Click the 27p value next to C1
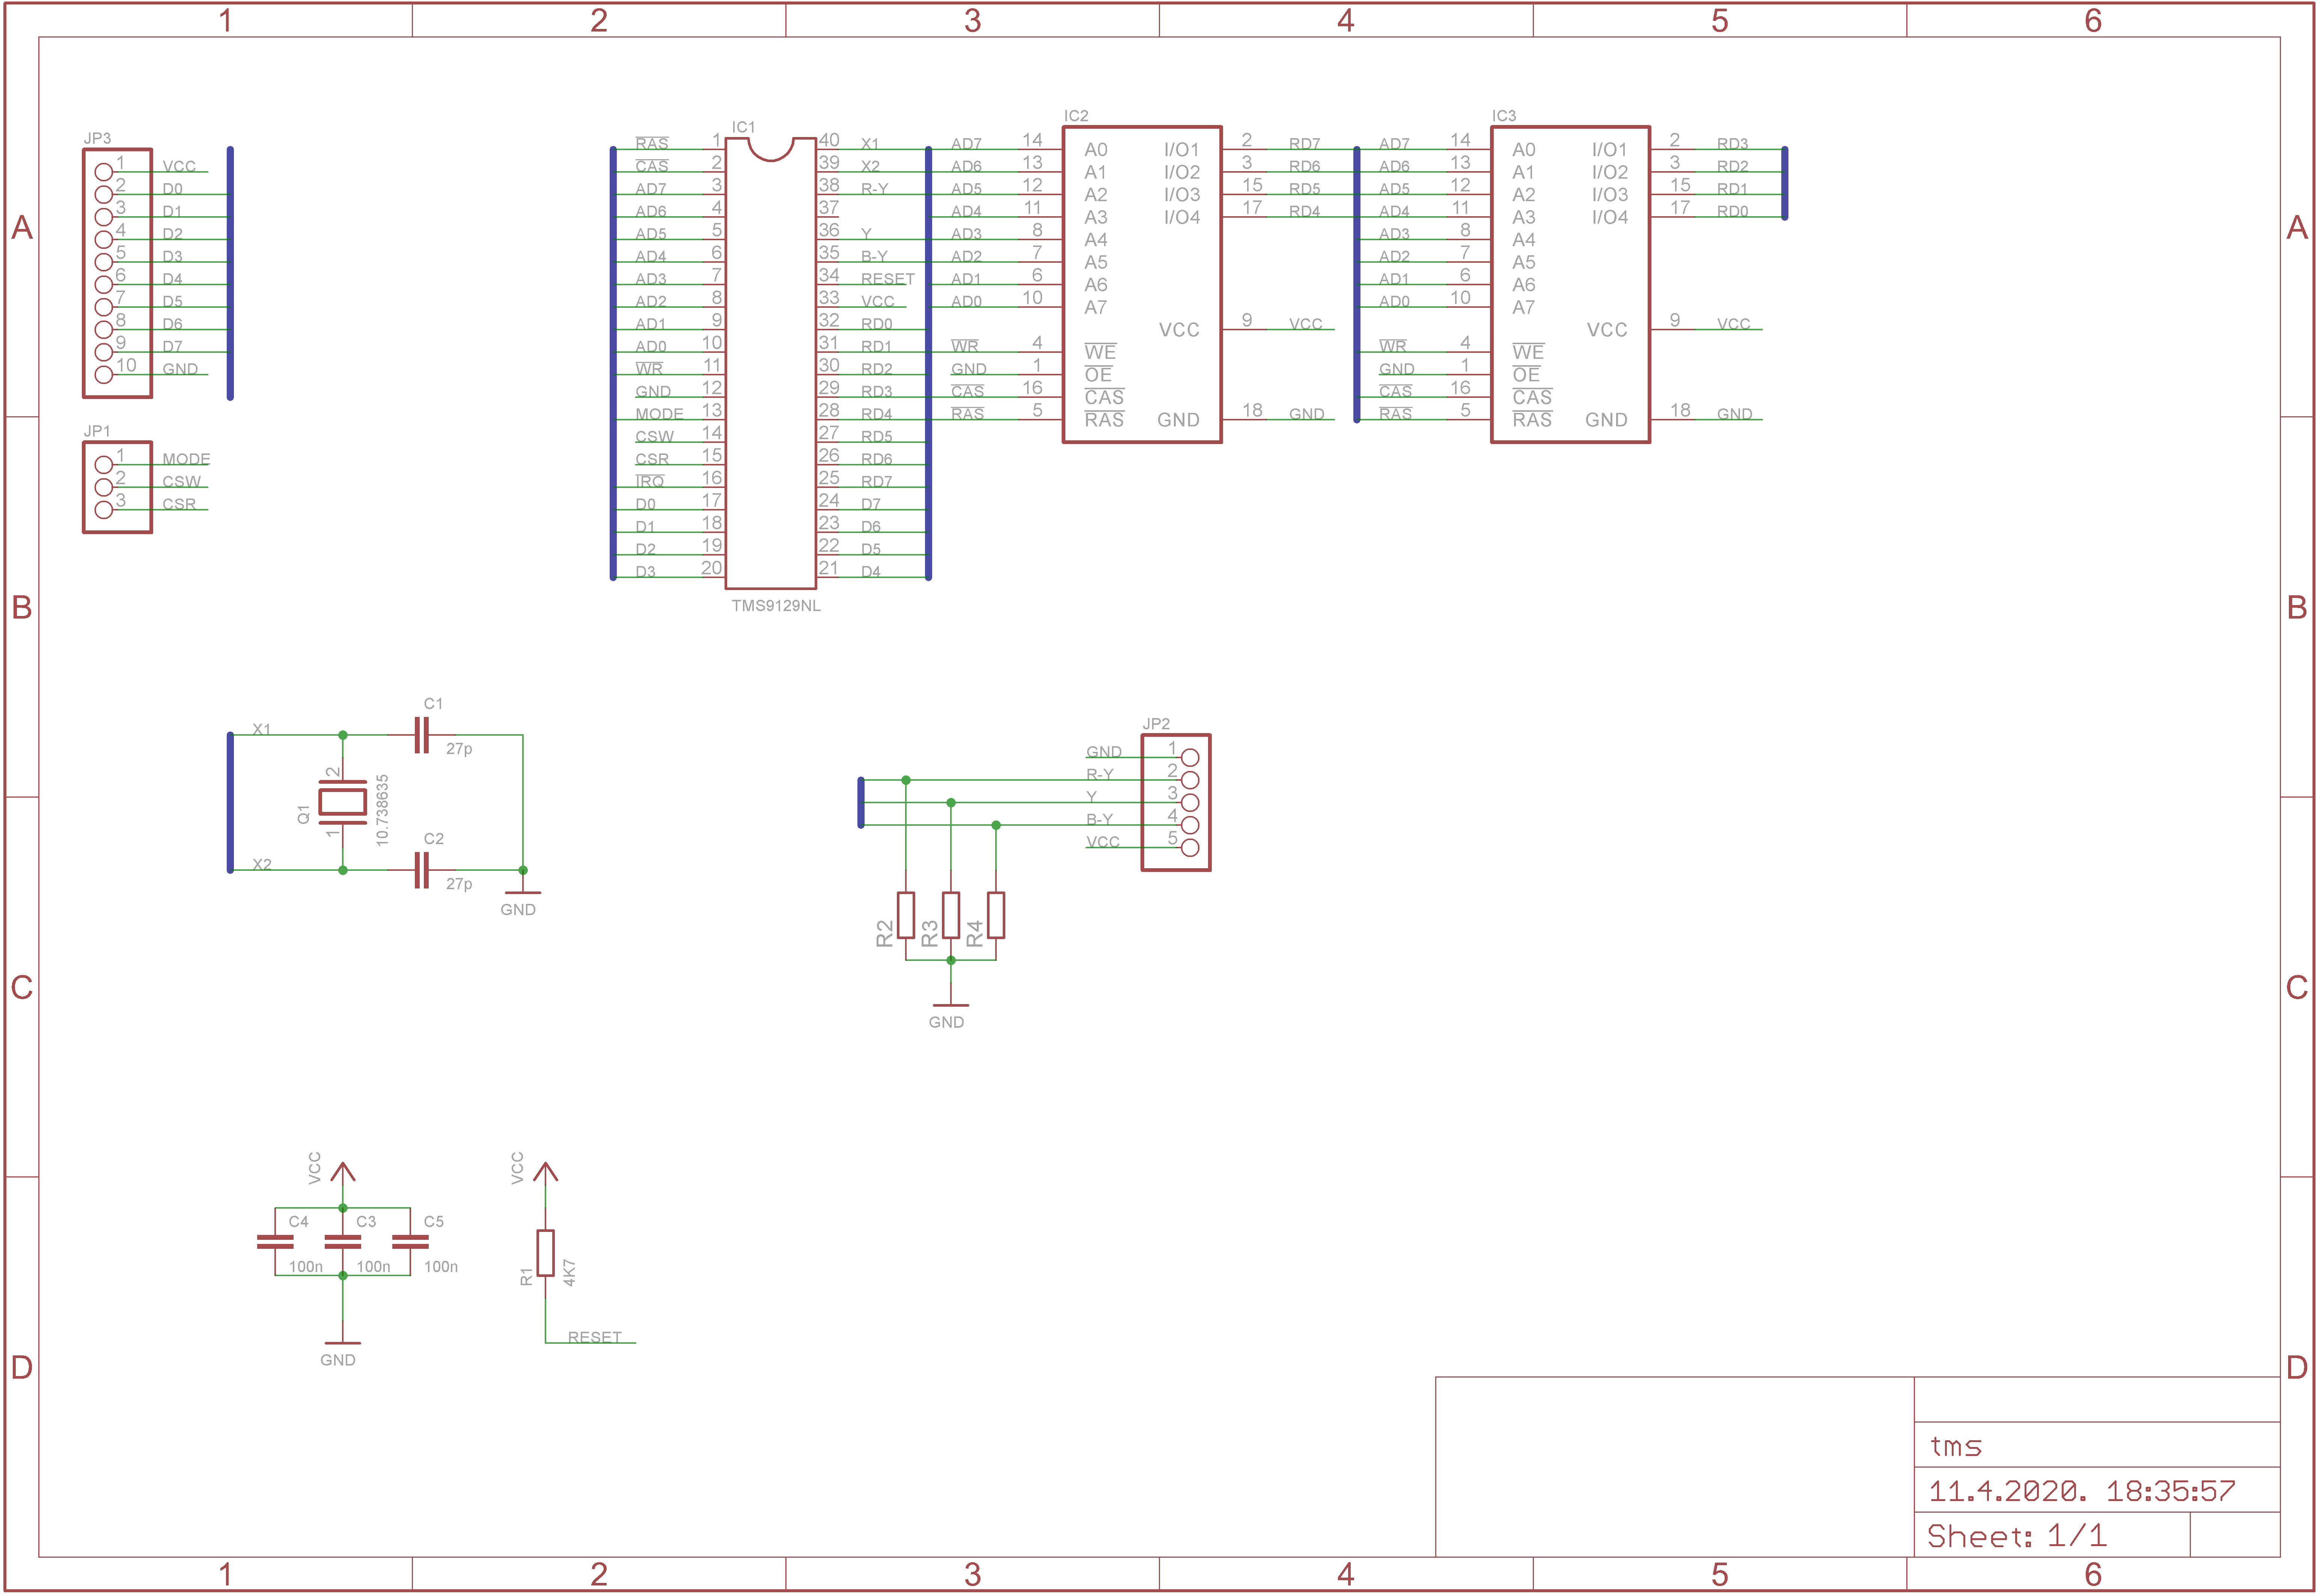The width and height of the screenshot is (2317, 1596). [x=459, y=749]
